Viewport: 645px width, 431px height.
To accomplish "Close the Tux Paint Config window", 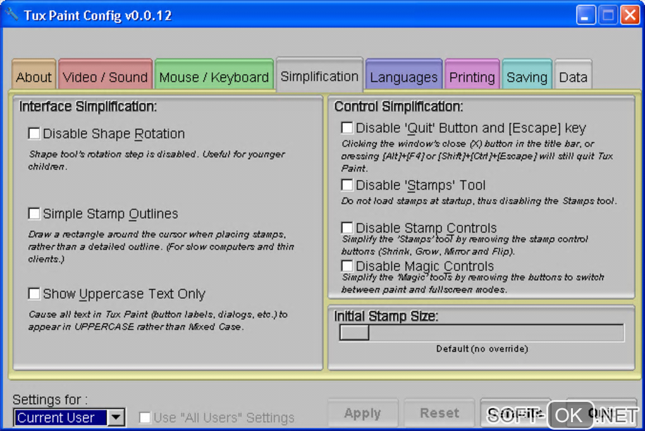I will tap(630, 16).
